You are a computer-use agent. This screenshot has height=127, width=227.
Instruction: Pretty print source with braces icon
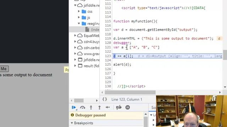[105, 99]
